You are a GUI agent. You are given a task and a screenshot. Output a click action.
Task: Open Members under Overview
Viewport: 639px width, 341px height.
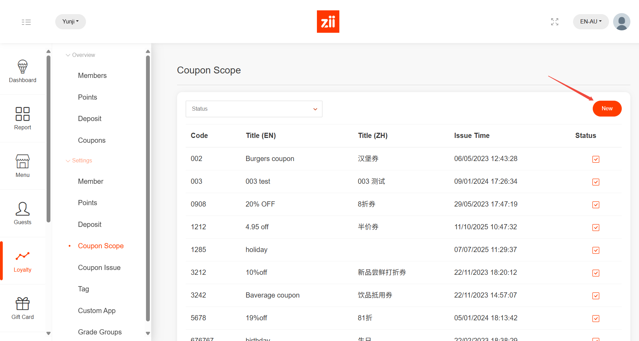point(92,76)
